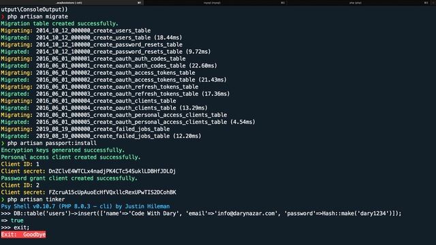Image resolution: width=436 pixels, height=245 pixels.
Task: Click the Migrated oauth_auth_codes_table (22.60ms) line
Action: pyautogui.click(x=109, y=66)
